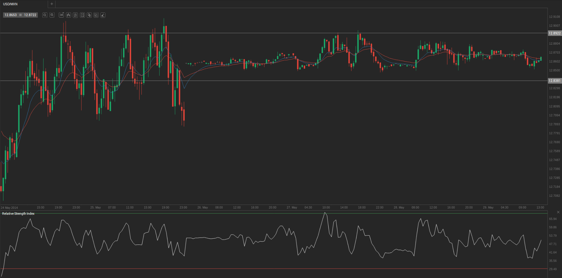Click the ask price 12.8722
This screenshot has width=562, height=278.
pos(30,15)
